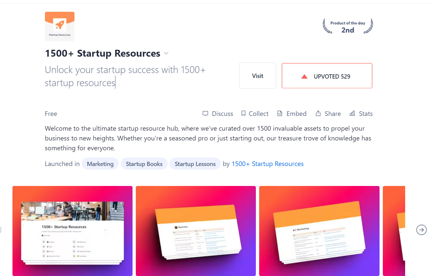This screenshot has height=276, width=434.
Task: Follow the 1500+ Startup Resources maker link
Action: click(x=268, y=164)
